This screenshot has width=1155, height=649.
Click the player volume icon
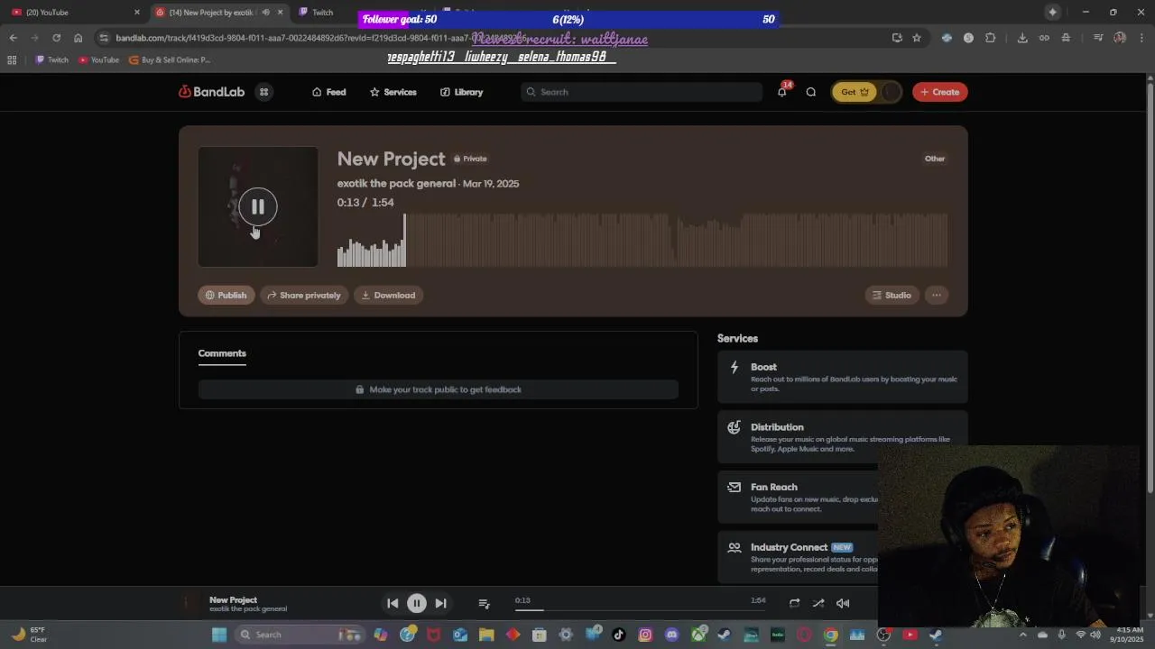coord(843,603)
